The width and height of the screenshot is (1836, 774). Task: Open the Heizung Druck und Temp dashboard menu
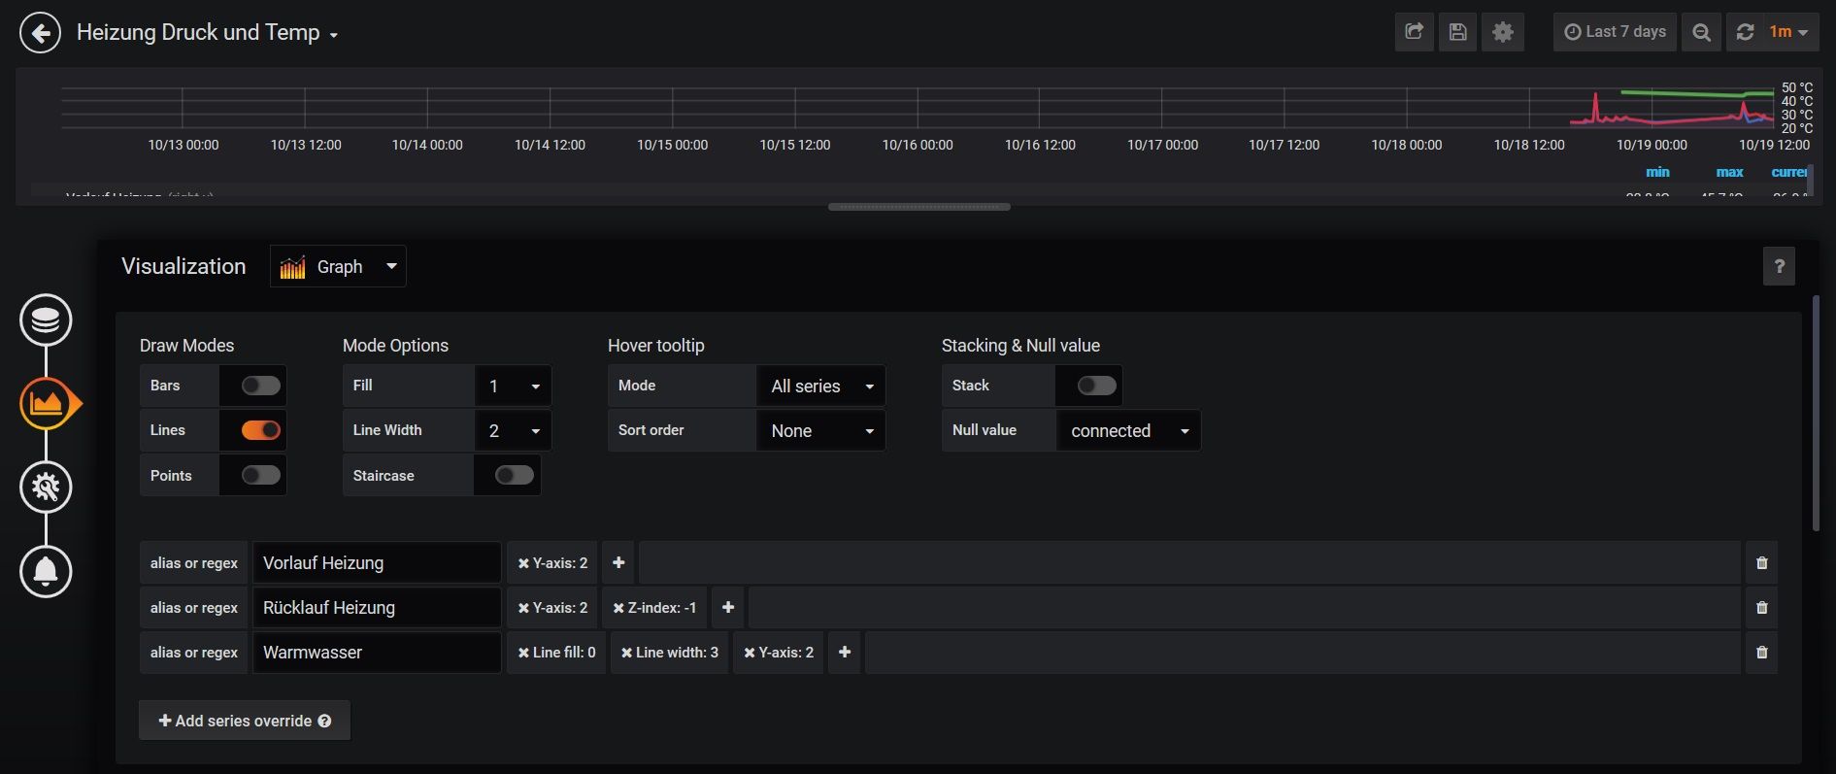click(x=207, y=33)
